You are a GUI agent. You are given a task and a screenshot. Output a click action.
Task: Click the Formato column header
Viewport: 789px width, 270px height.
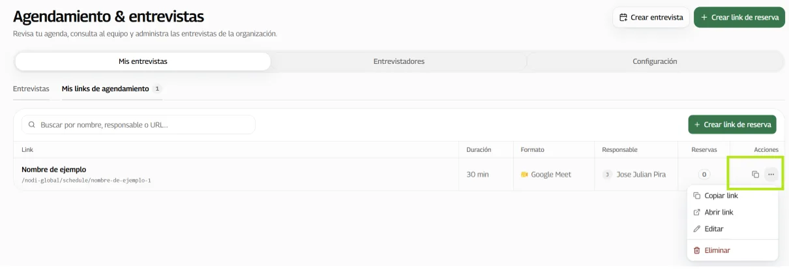pyautogui.click(x=532, y=150)
